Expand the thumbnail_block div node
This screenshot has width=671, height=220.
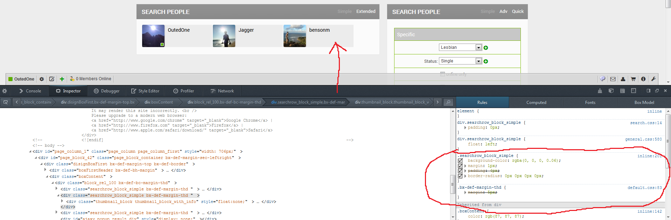pos(62,201)
